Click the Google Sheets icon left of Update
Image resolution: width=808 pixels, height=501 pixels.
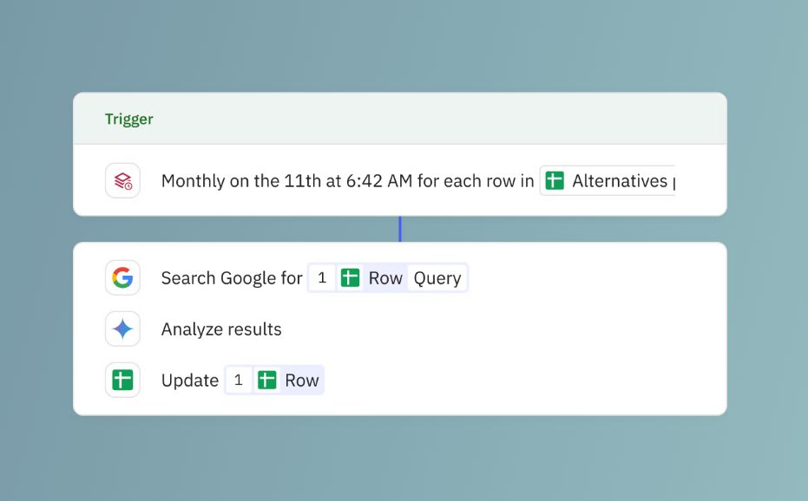[x=122, y=380]
